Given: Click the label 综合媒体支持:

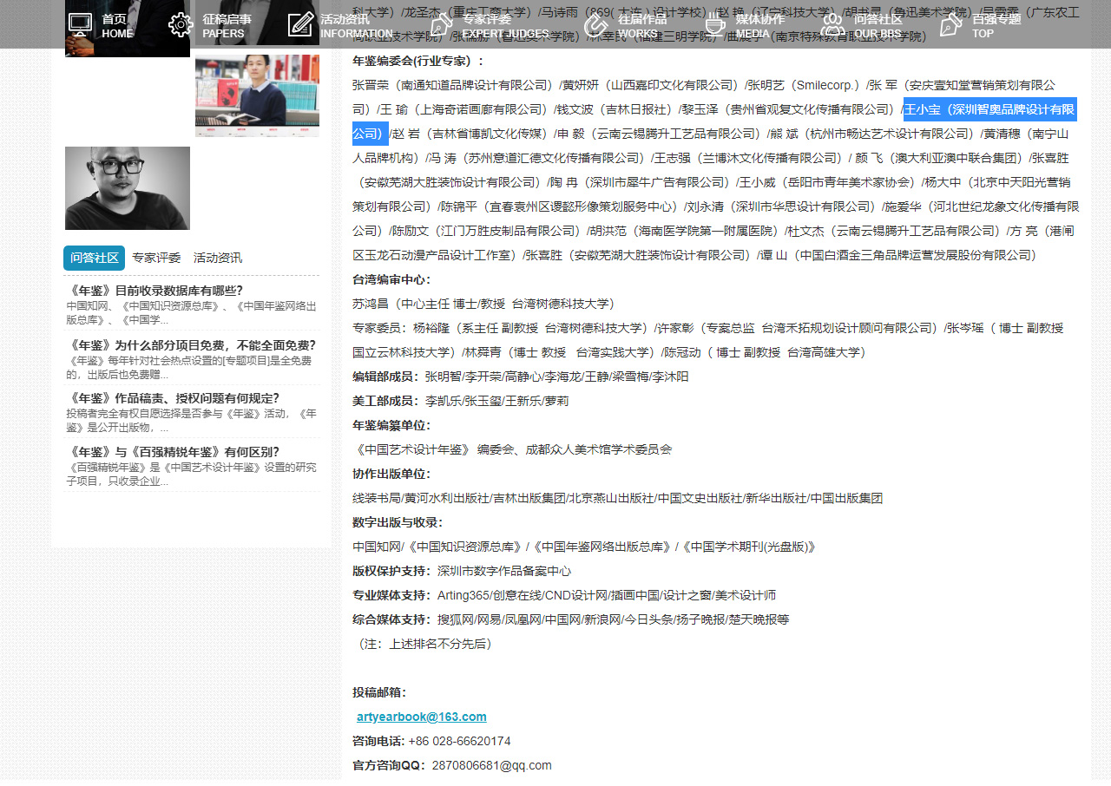Looking at the screenshot, I should point(391,619).
